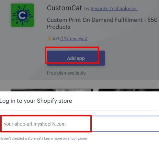
Task: Click the empty right side of the store URL field
Action: pos(125,124)
